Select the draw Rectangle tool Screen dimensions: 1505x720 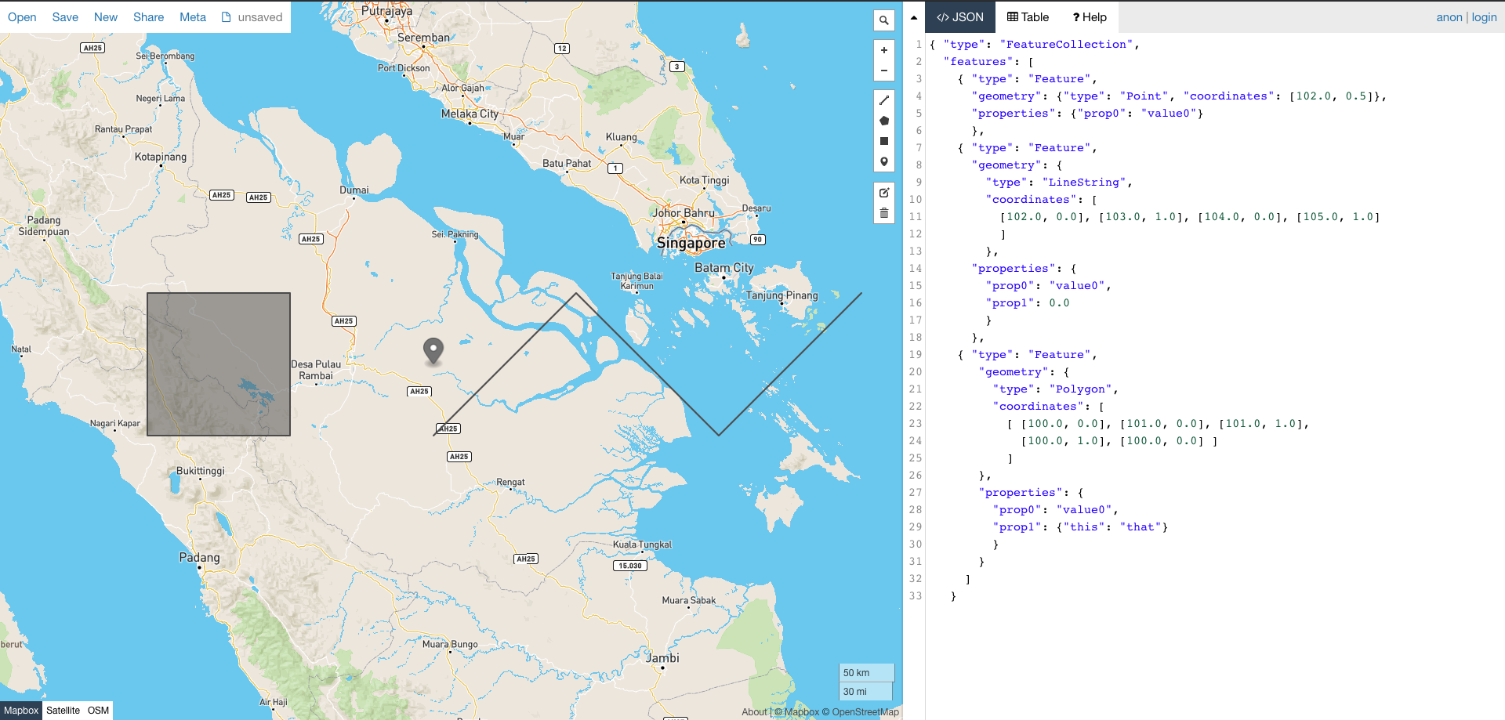pos(883,141)
